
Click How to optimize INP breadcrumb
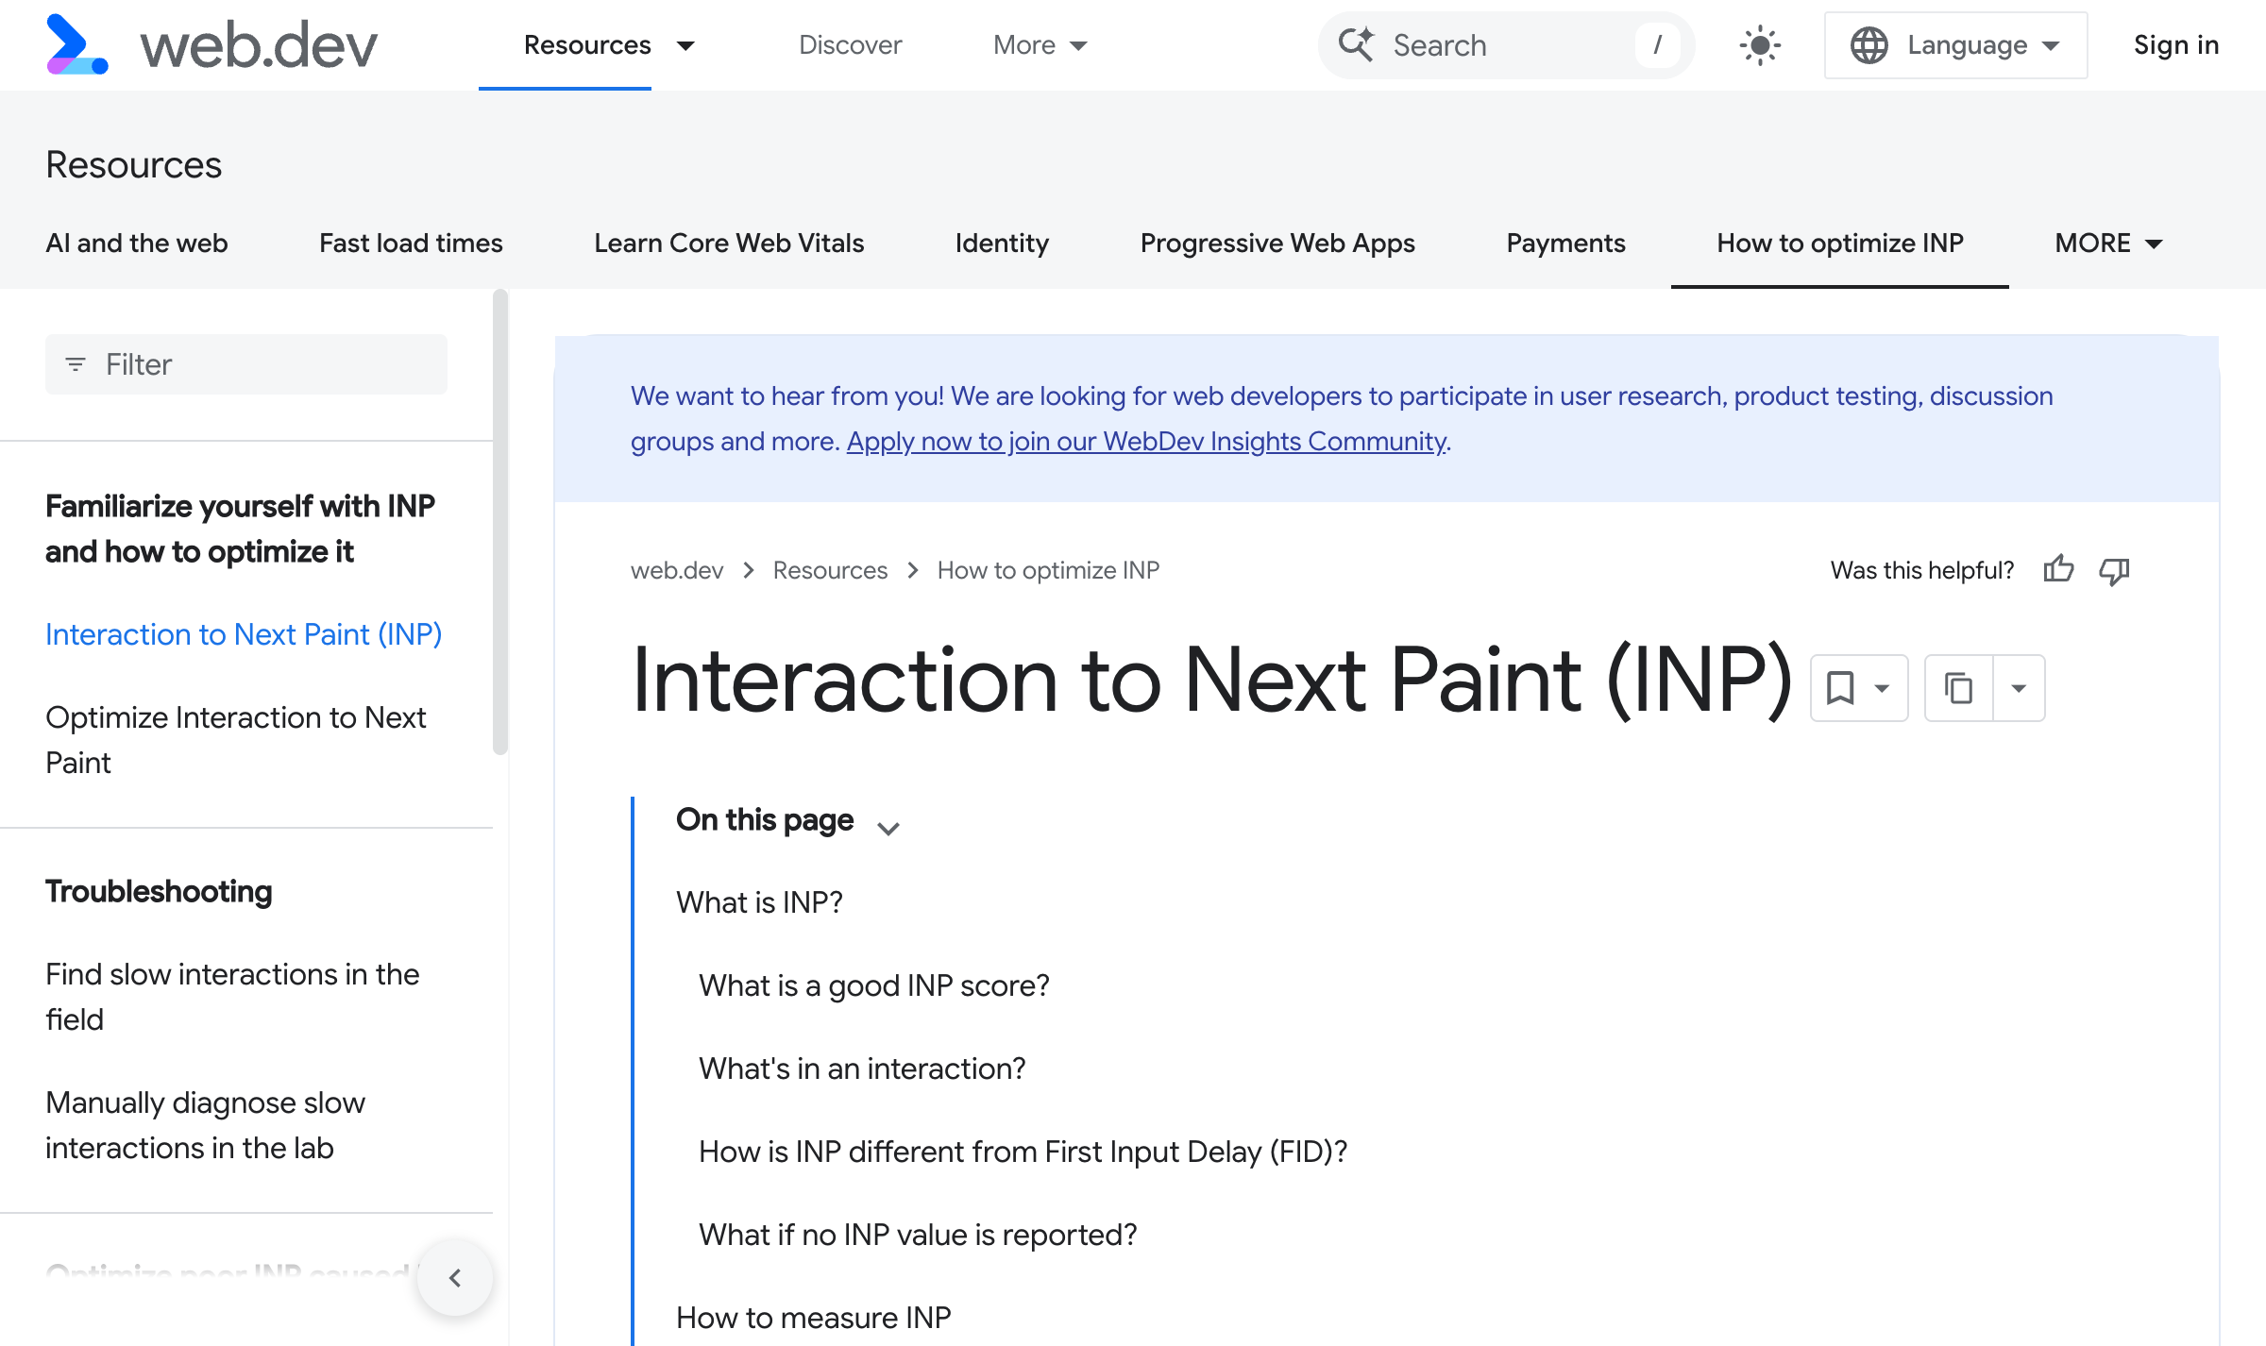[x=1048, y=570]
